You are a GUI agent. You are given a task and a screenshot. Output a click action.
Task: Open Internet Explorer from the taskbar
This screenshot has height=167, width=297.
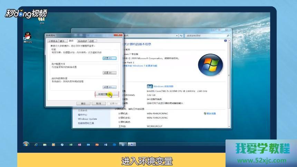click(x=36, y=144)
